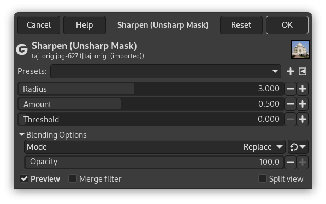Save current settings as a named preset
Image resolution: width=326 pixels, height=204 pixels.
coord(291,71)
